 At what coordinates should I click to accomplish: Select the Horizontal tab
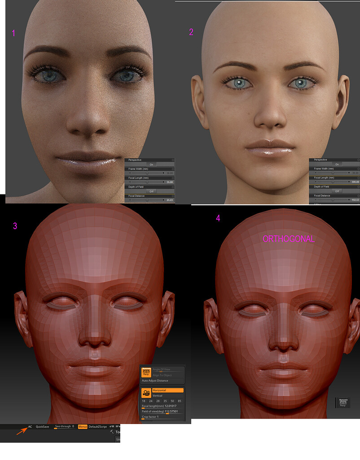[168, 390]
